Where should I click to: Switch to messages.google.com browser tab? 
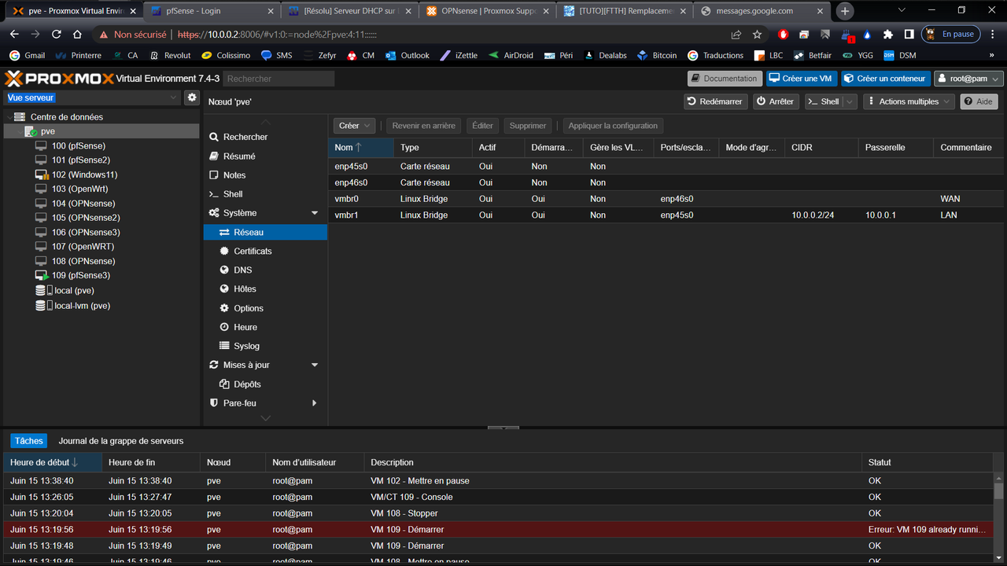click(x=762, y=11)
